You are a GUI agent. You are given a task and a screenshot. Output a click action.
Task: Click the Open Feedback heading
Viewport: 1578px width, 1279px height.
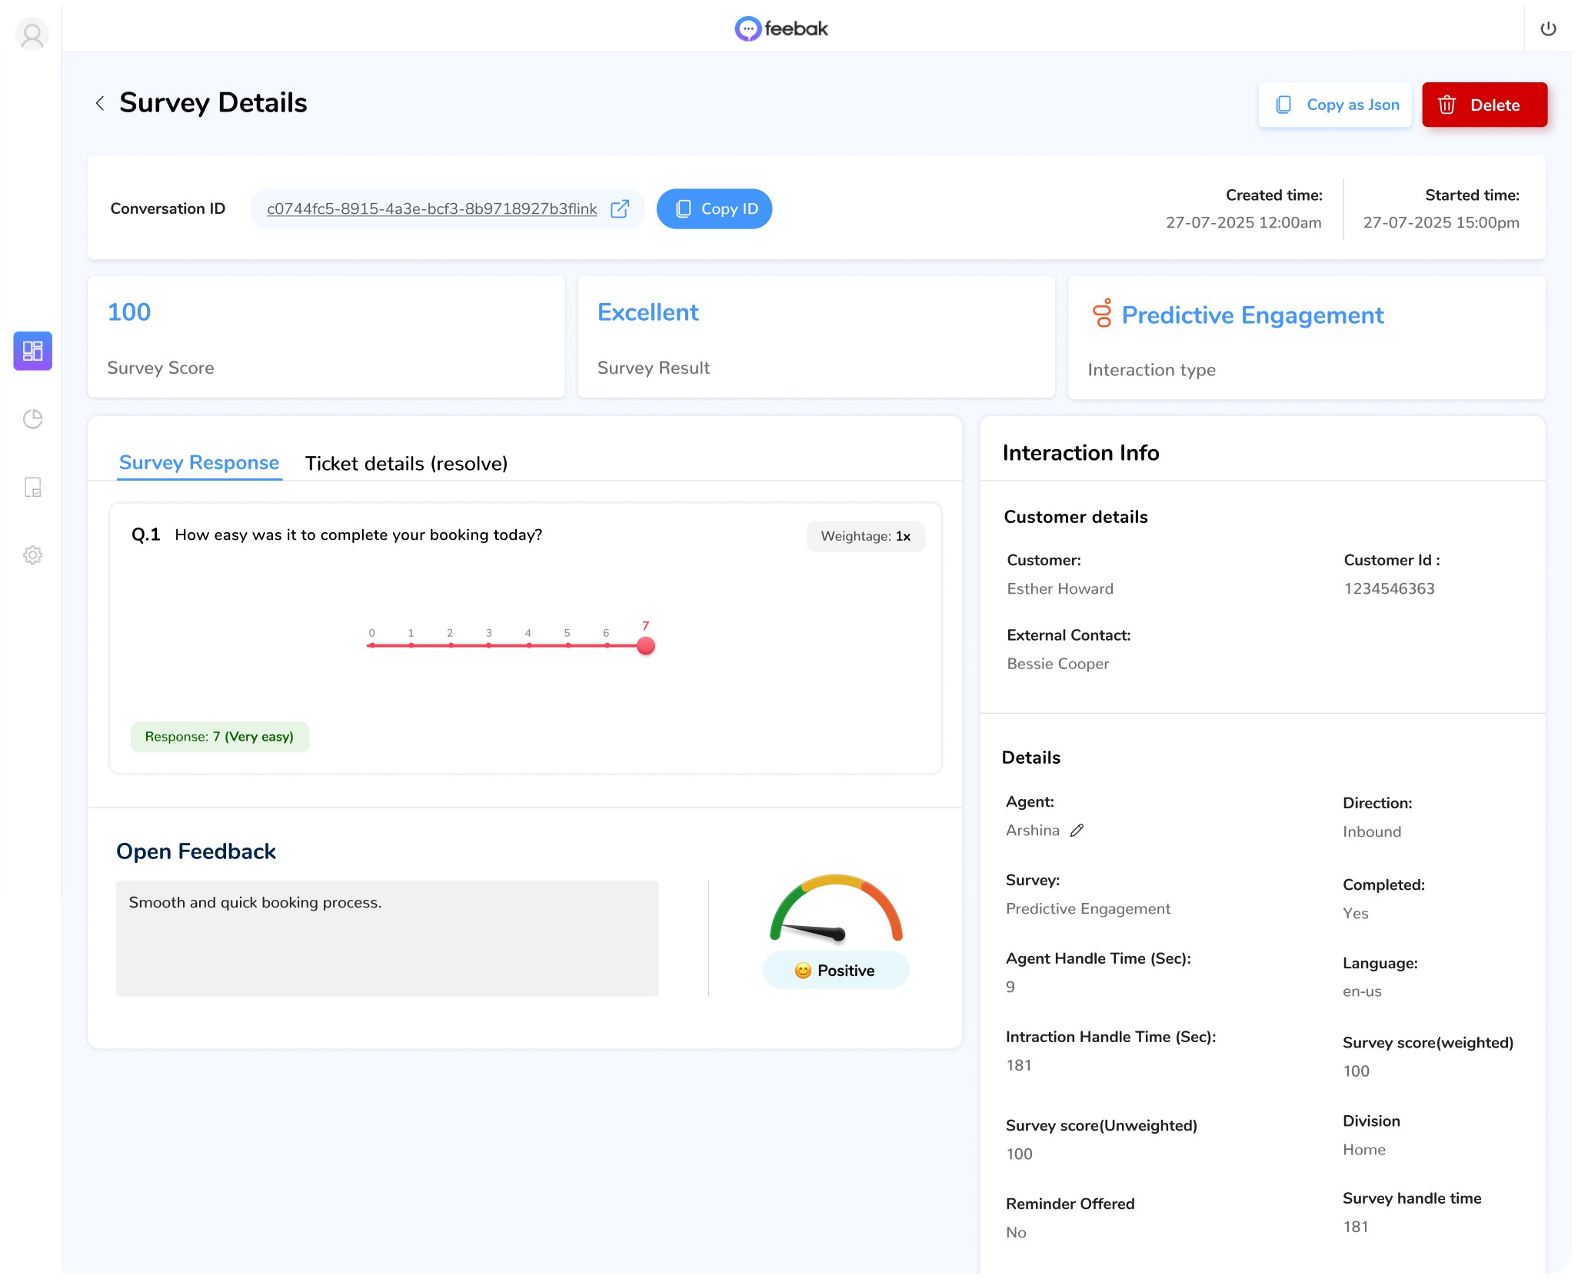tap(196, 851)
